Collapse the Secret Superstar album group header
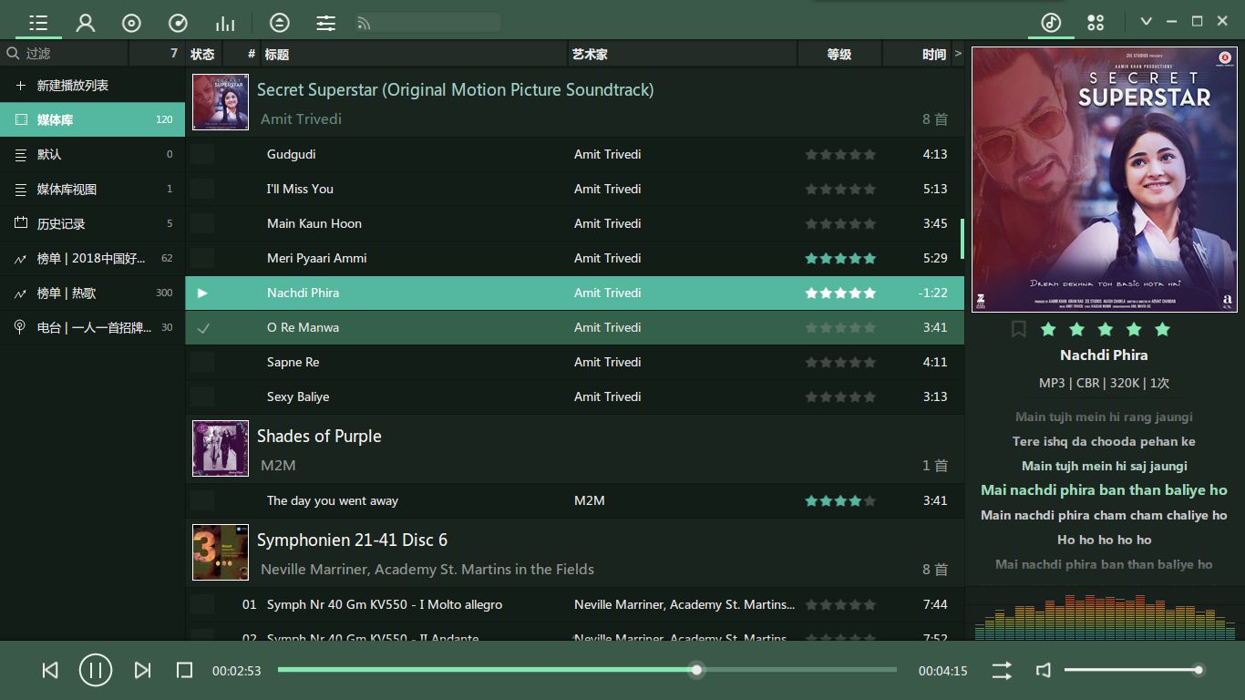Viewport: 1245px width, 700px height. [455, 90]
